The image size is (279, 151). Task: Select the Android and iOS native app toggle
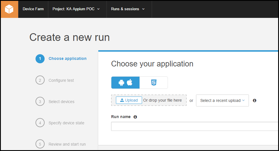125,83
